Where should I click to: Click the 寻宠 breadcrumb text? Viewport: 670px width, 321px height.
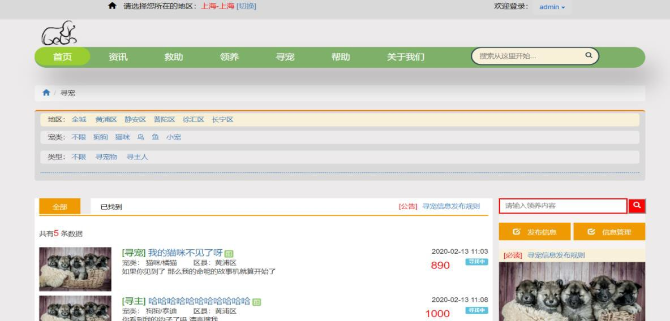(x=68, y=93)
